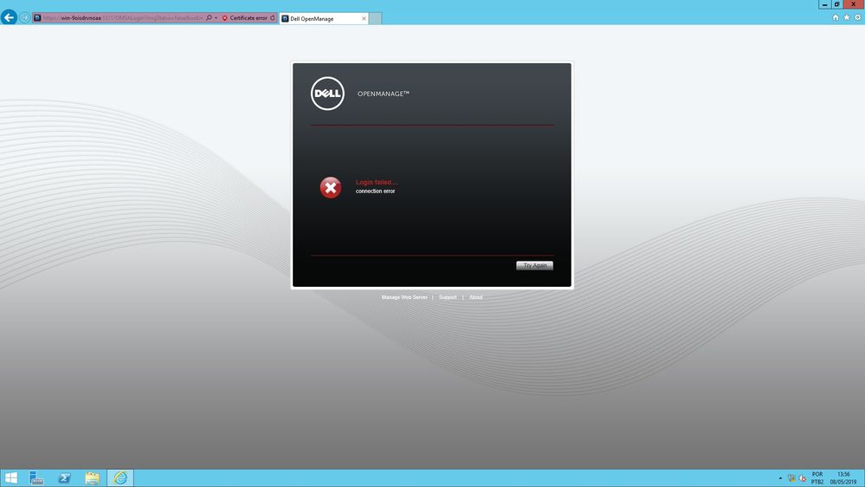Click the 'connection error' text

375,191
